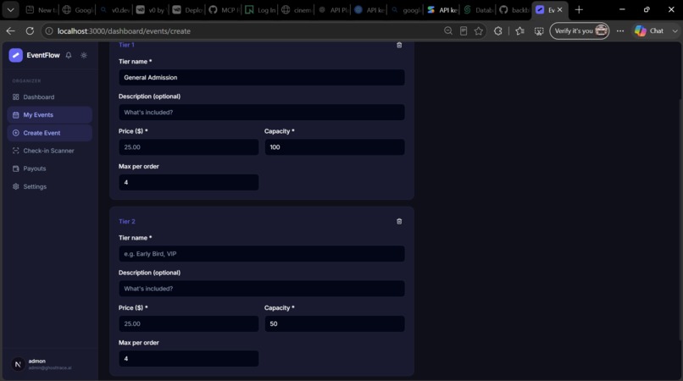Switch to the v0 by tab
Screen dimensions: 683x381
pos(151,9)
